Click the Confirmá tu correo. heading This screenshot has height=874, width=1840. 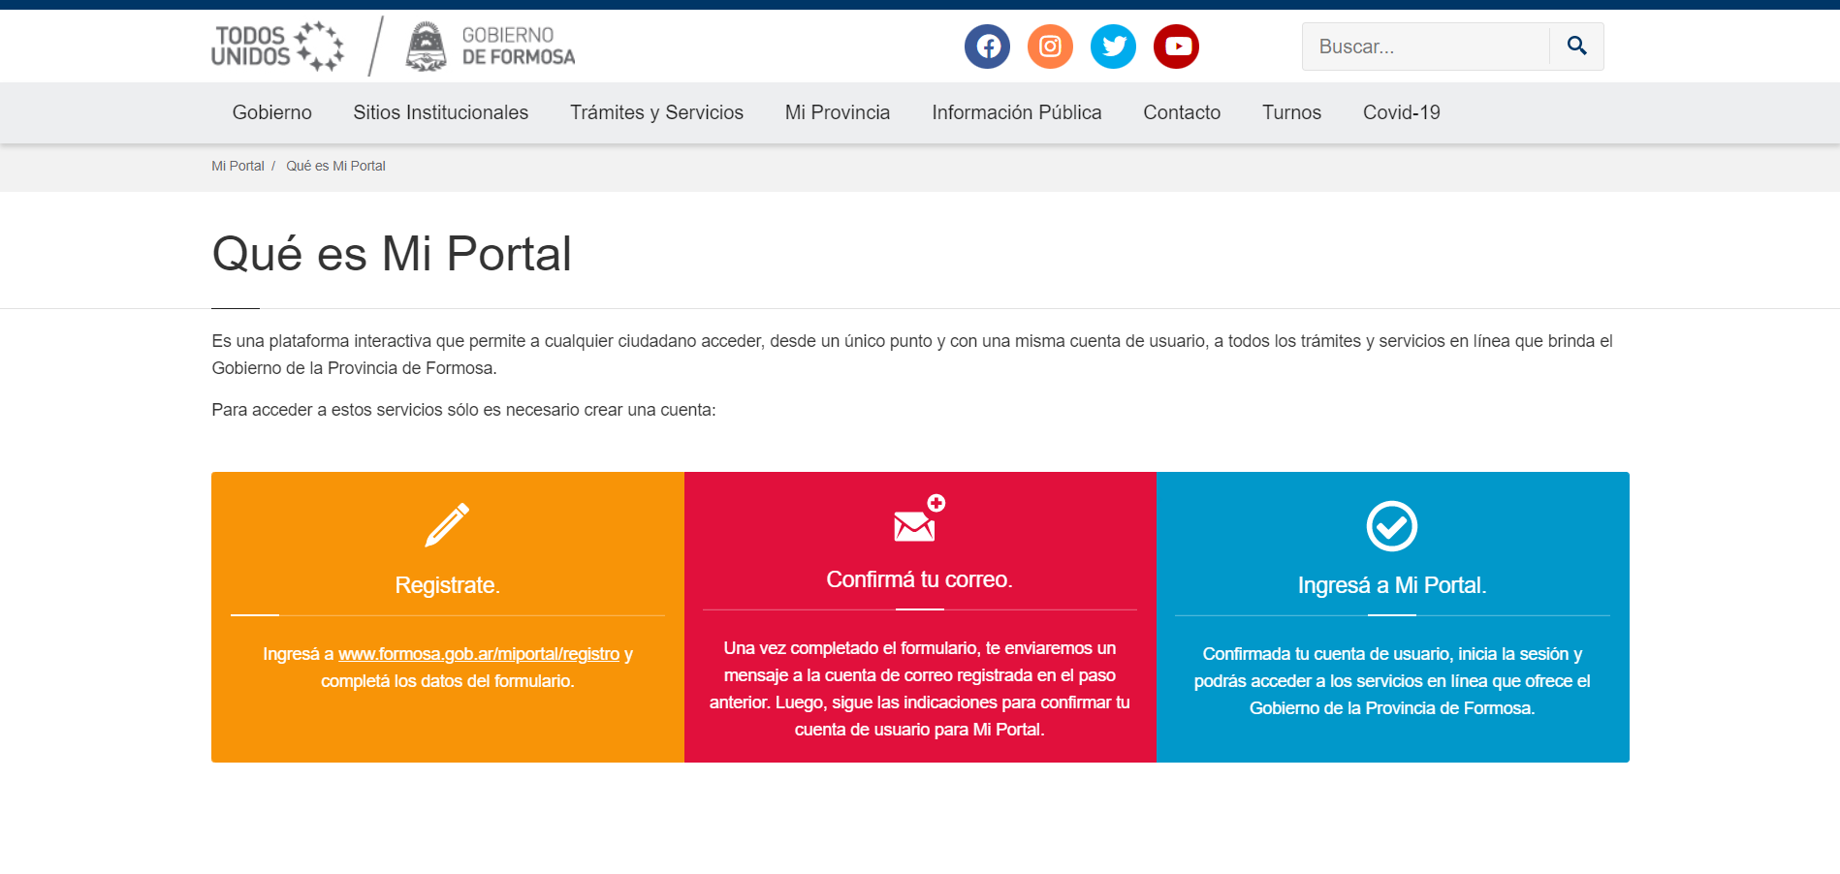coord(919,579)
